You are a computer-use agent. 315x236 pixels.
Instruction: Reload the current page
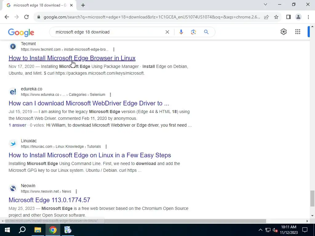click(x=26, y=17)
